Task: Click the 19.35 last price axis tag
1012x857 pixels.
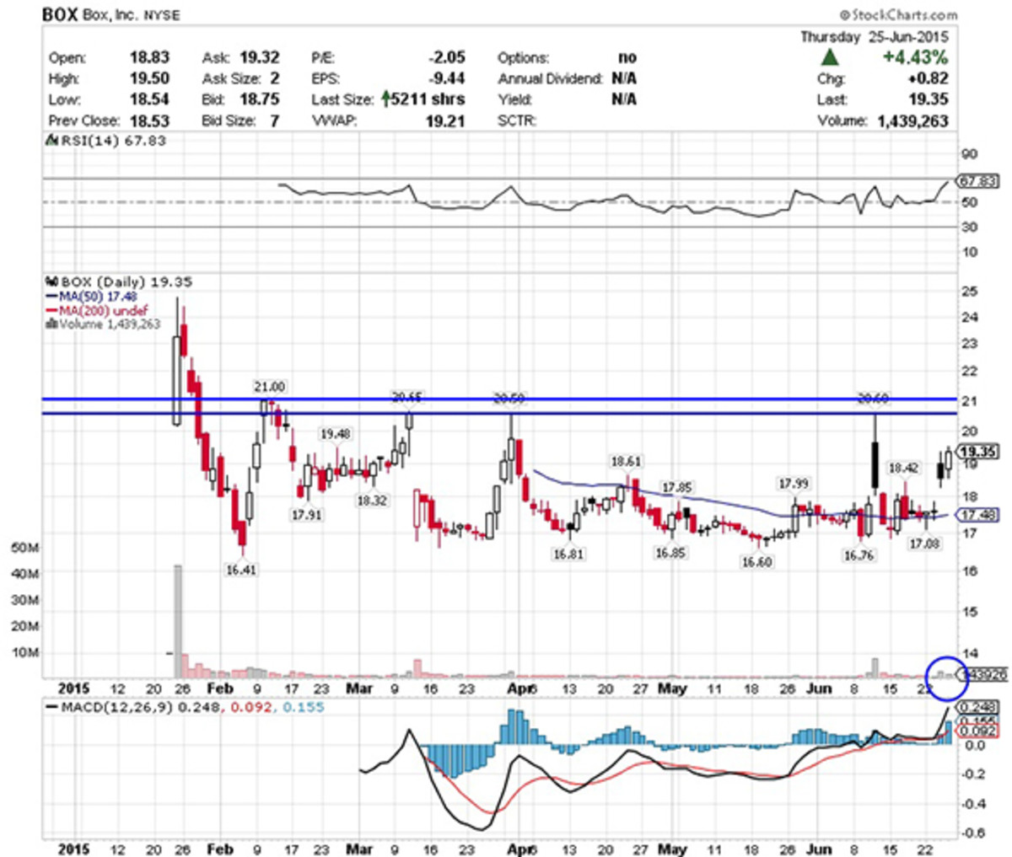Action: [x=978, y=452]
